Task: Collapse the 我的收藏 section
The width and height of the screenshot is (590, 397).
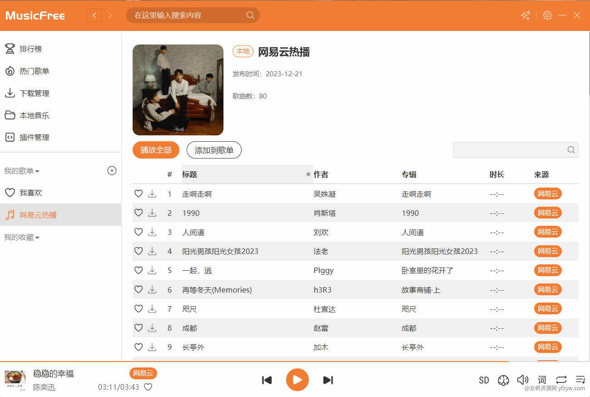Action: click(x=22, y=238)
